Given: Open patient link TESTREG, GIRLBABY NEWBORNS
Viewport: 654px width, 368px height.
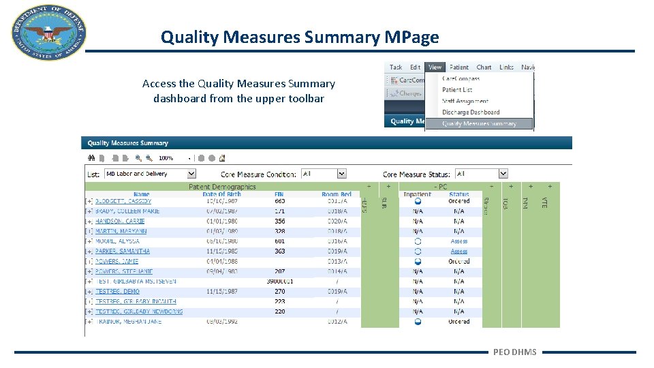Looking at the screenshot, I should pos(139,311).
